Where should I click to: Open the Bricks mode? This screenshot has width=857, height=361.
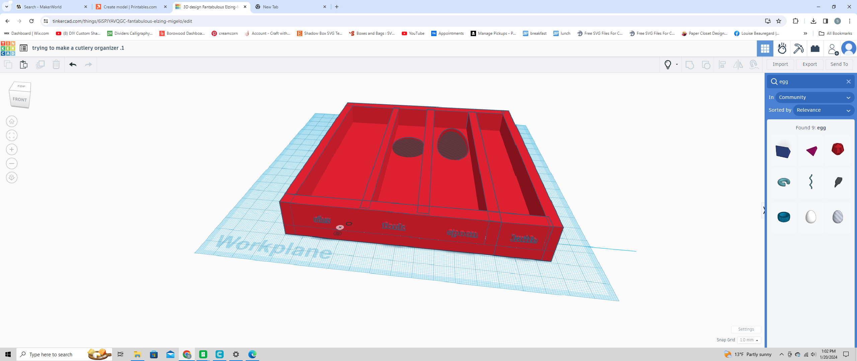pyautogui.click(x=815, y=49)
